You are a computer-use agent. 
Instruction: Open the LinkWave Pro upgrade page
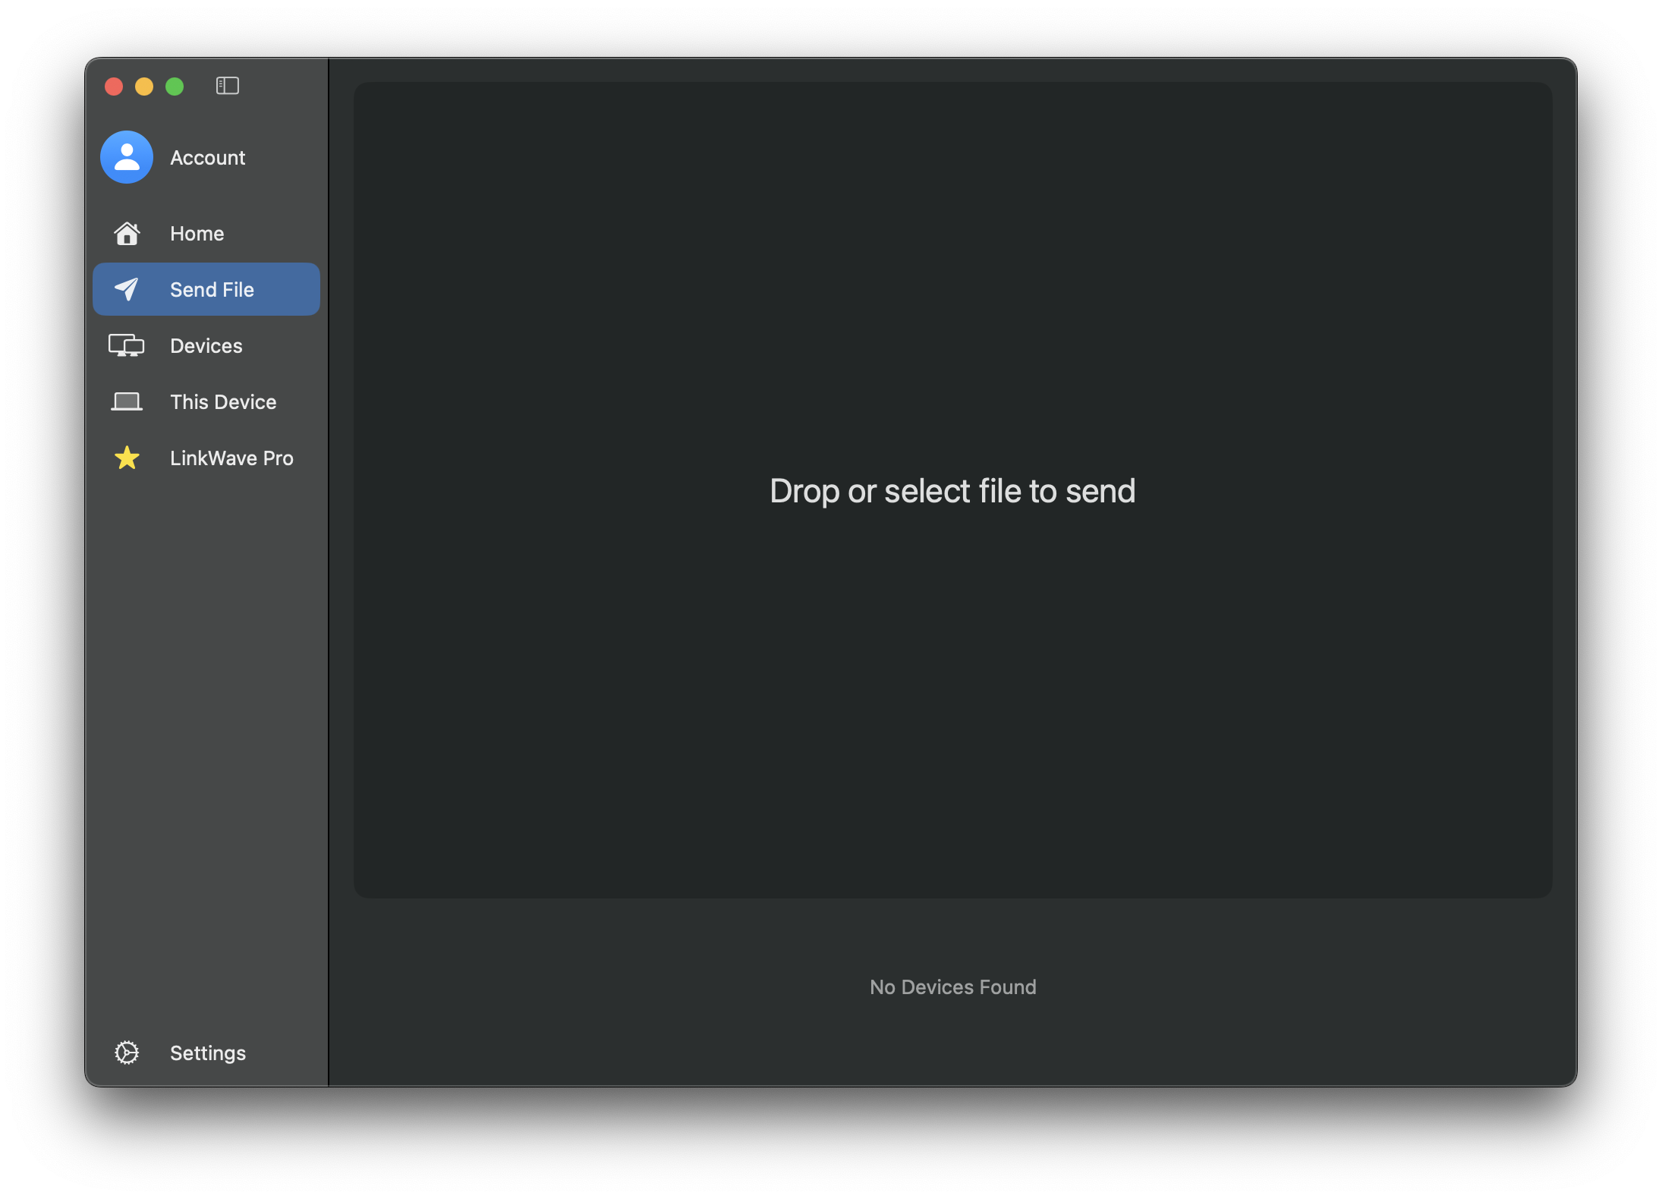[231, 458]
